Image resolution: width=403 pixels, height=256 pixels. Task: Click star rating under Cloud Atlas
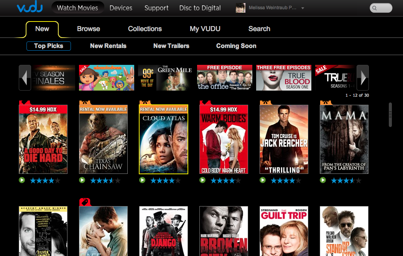pos(166,181)
